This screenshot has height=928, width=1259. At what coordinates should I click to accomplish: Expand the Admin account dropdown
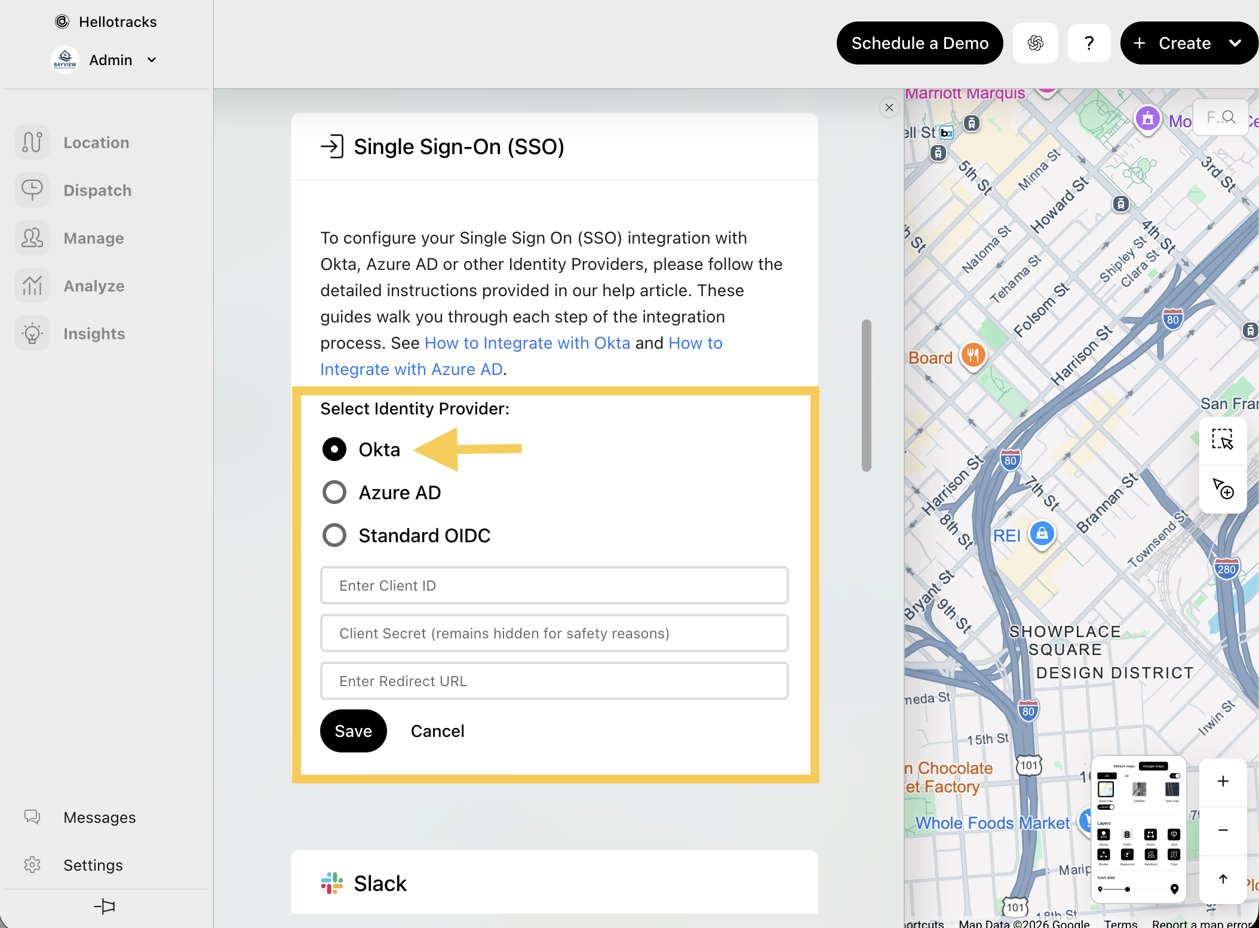pos(152,60)
